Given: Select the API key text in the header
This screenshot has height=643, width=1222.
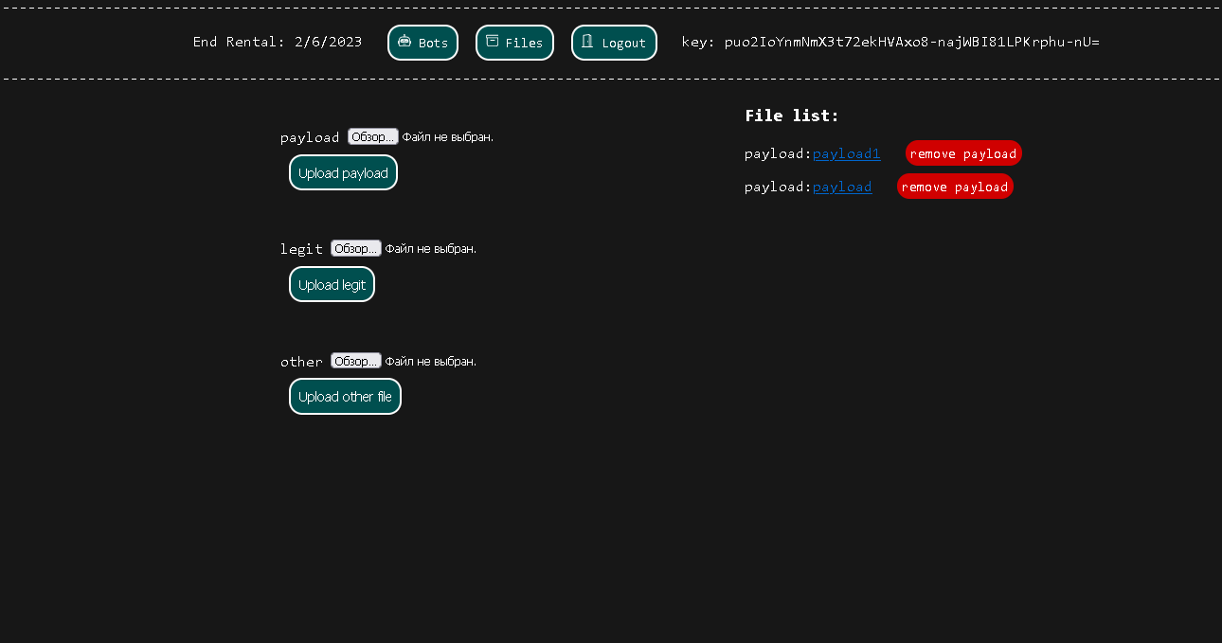Looking at the screenshot, I should (x=911, y=42).
